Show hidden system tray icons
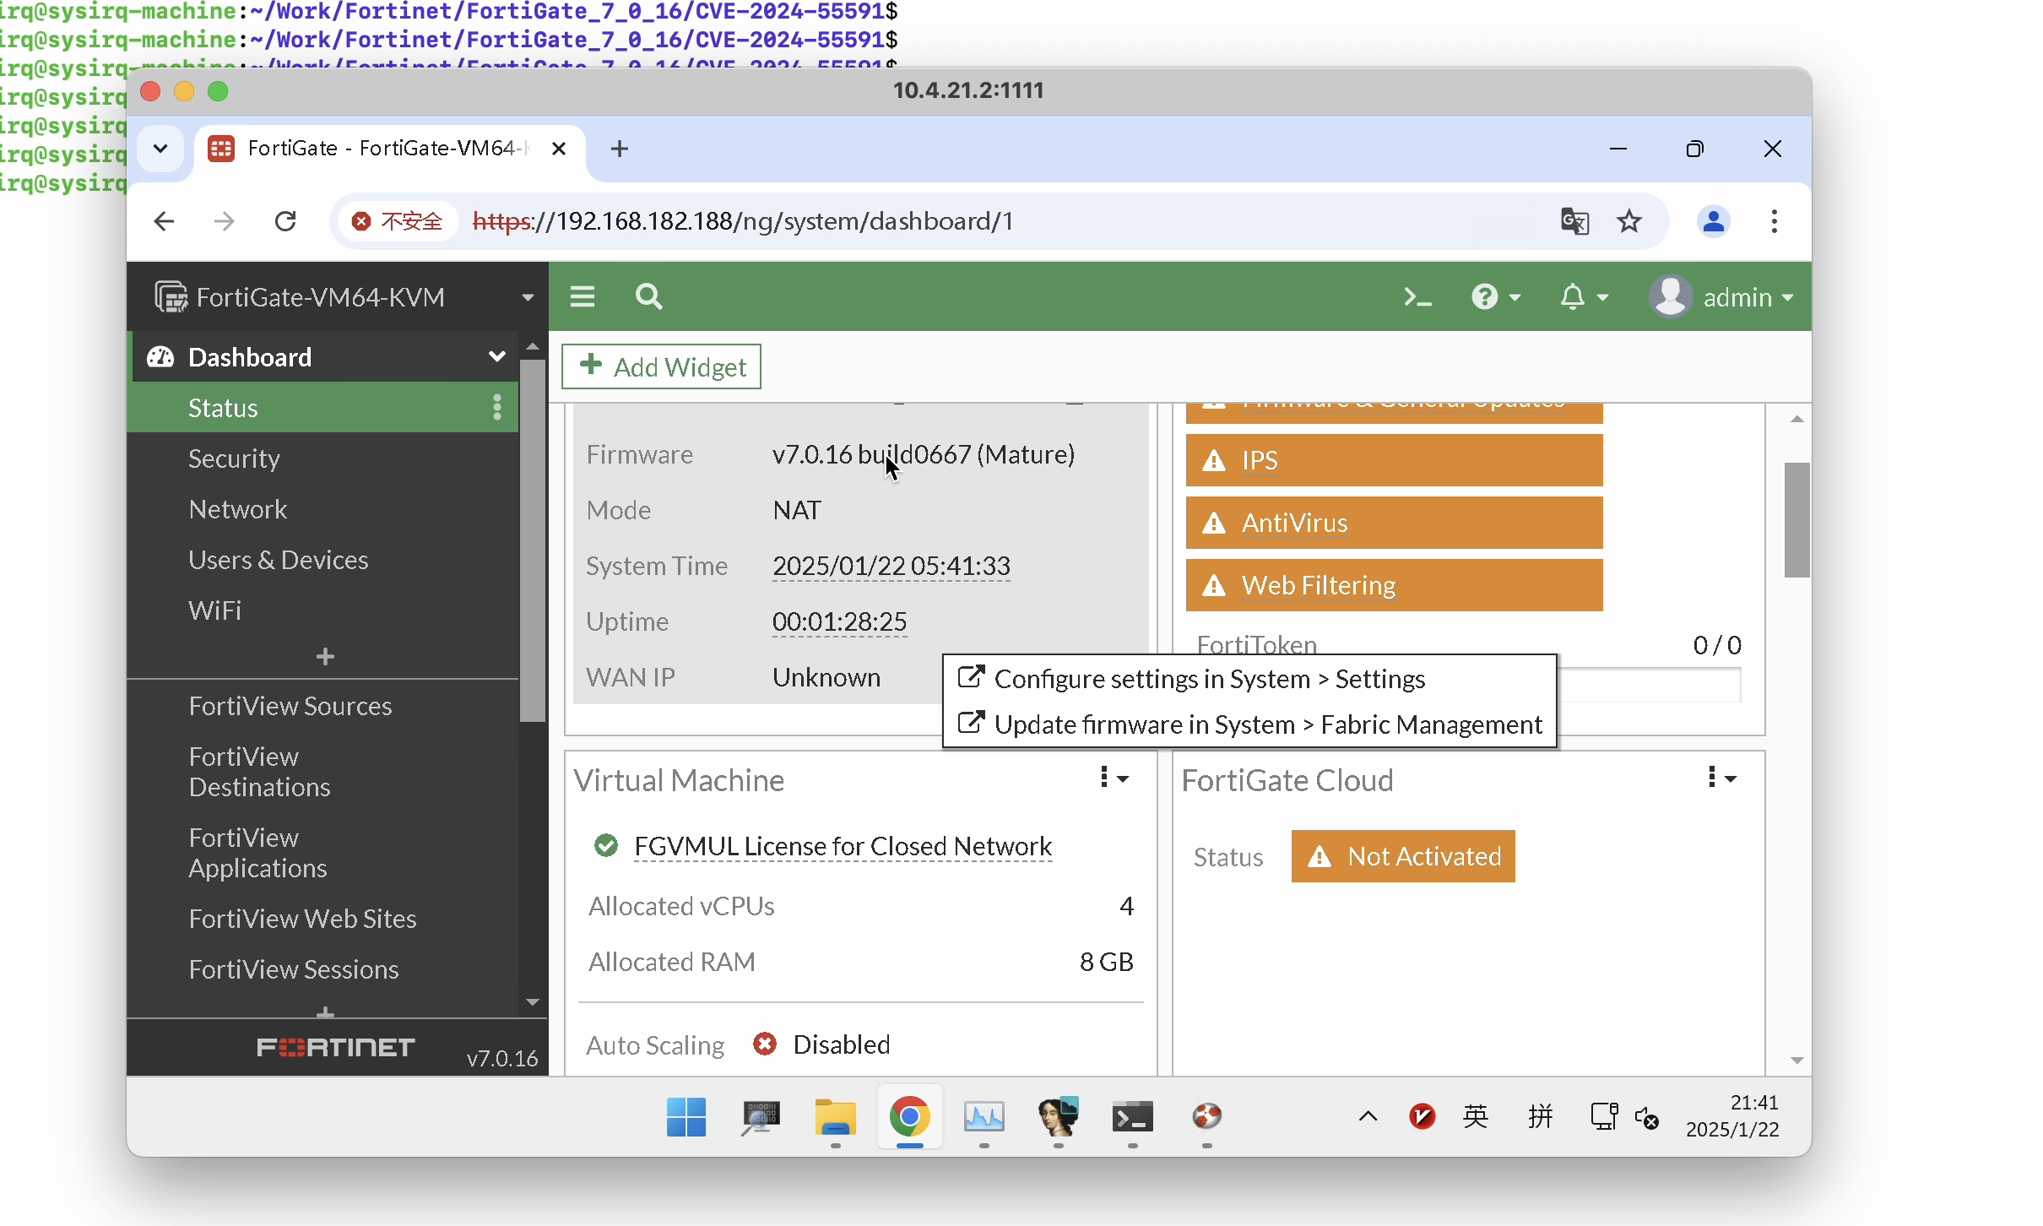2043x1226 pixels. click(1368, 1116)
